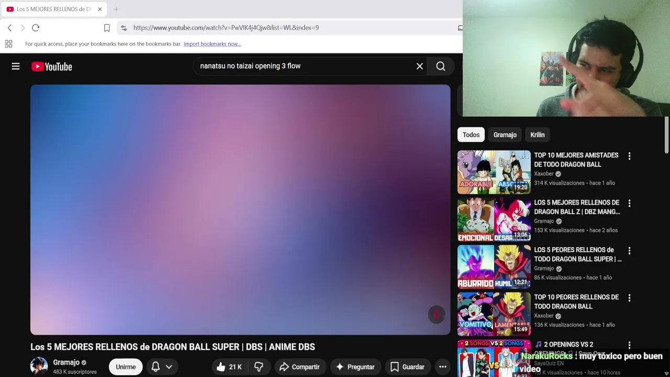Open title 'TOP 10 MEJORES AMISTADES DE TODO DRAGON BALL'

(x=576, y=160)
